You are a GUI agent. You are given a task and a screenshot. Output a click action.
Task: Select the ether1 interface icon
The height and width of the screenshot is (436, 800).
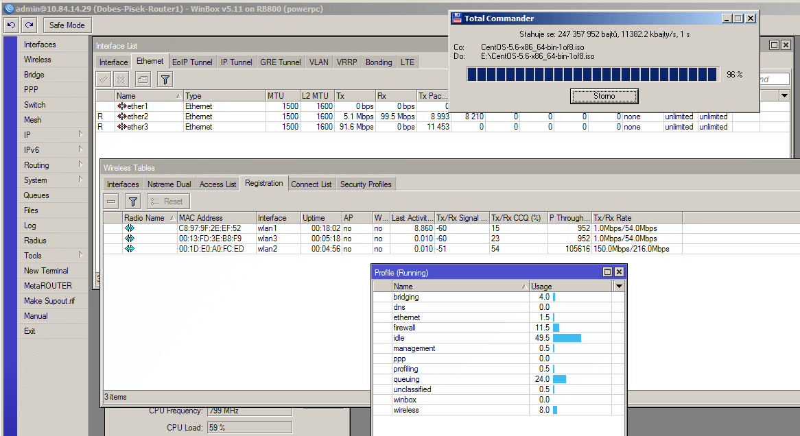(122, 106)
